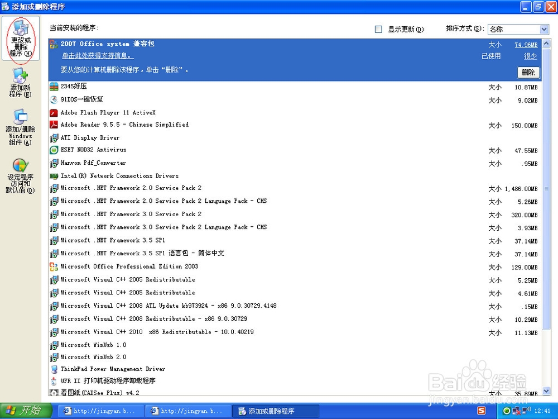The width and height of the screenshot is (558, 419).
Task: Click the ESET NOD32 Antivirus icon
Action: click(54, 150)
